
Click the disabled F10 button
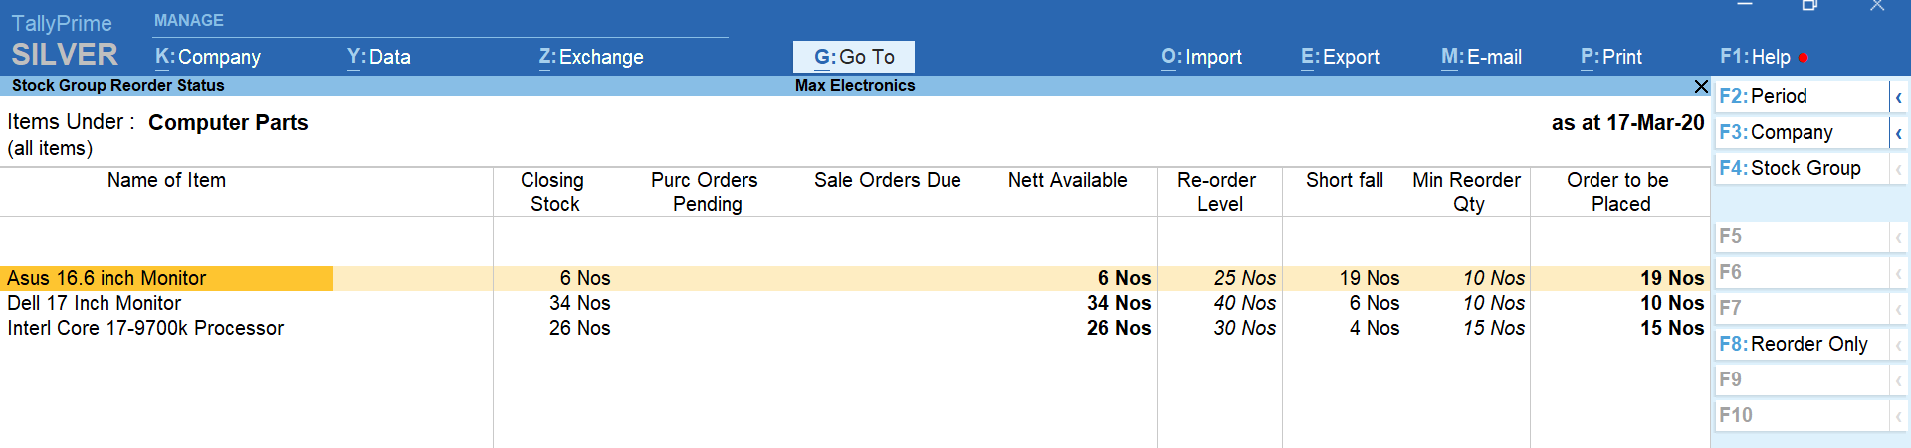tap(1802, 415)
